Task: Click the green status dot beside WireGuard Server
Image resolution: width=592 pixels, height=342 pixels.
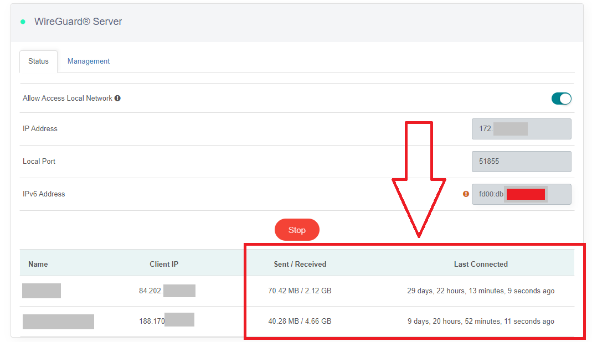Action: 23,22
